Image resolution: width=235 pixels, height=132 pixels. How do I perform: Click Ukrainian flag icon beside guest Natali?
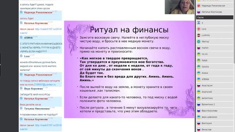click(x=199, y=60)
